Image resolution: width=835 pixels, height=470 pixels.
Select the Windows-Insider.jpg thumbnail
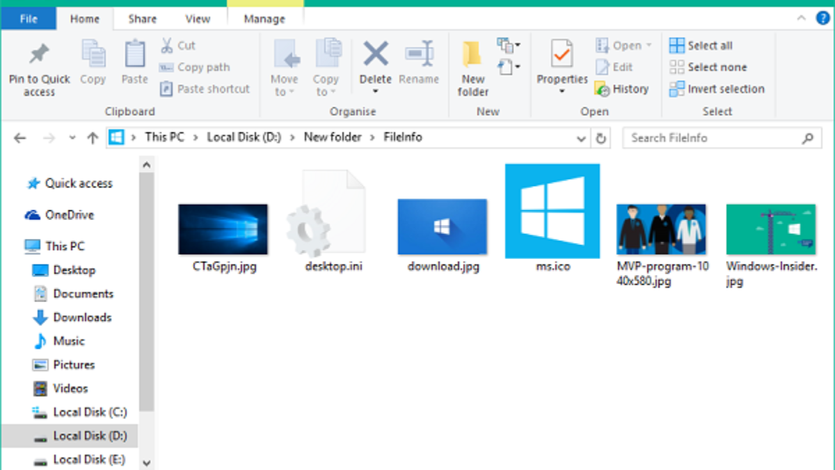[x=771, y=229]
